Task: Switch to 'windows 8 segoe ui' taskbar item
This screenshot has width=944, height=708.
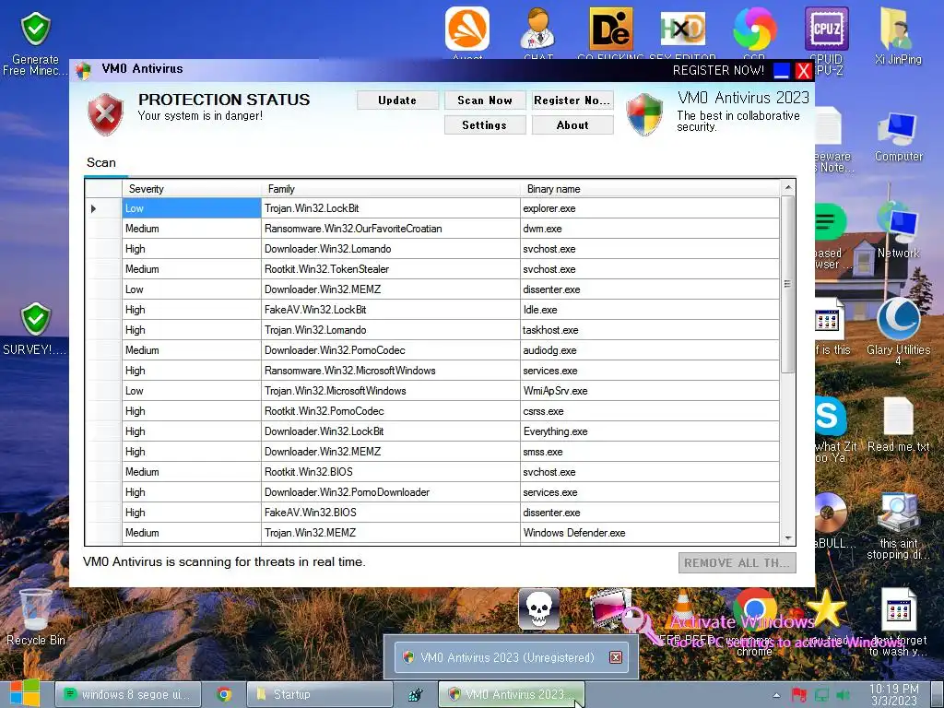Action: [x=127, y=694]
